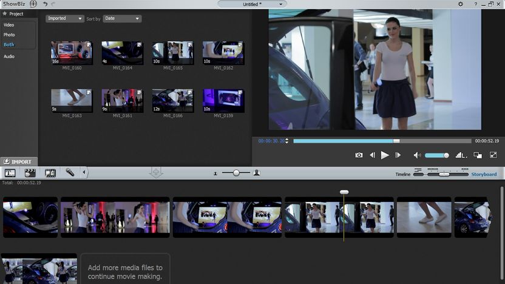This screenshot has height=284, width=505.
Task: Undo the last action
Action: tap(45, 4)
